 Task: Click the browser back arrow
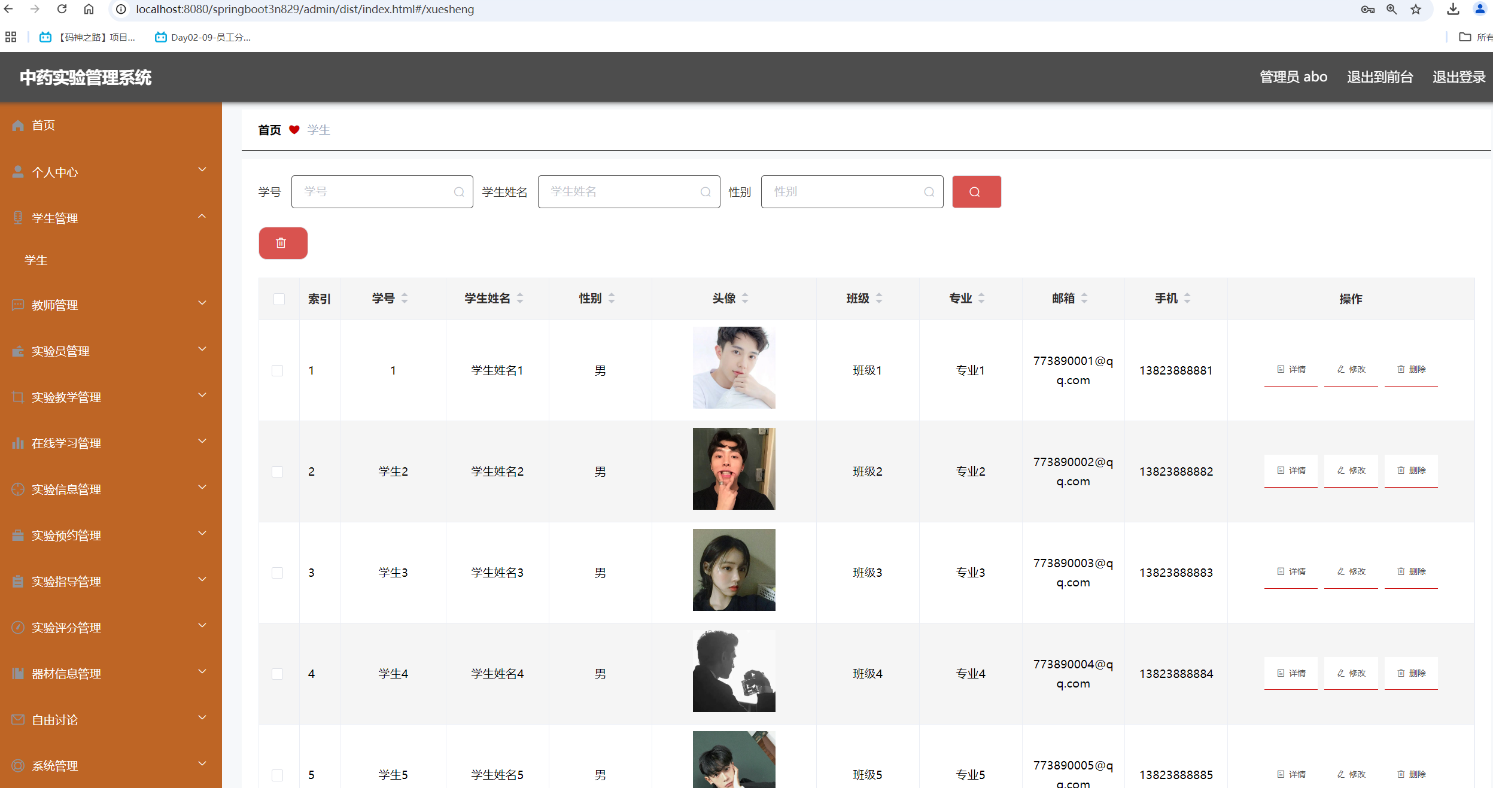(8, 9)
